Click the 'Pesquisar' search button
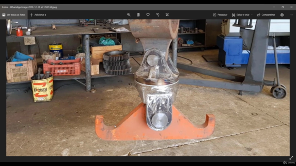 (x=220, y=15)
